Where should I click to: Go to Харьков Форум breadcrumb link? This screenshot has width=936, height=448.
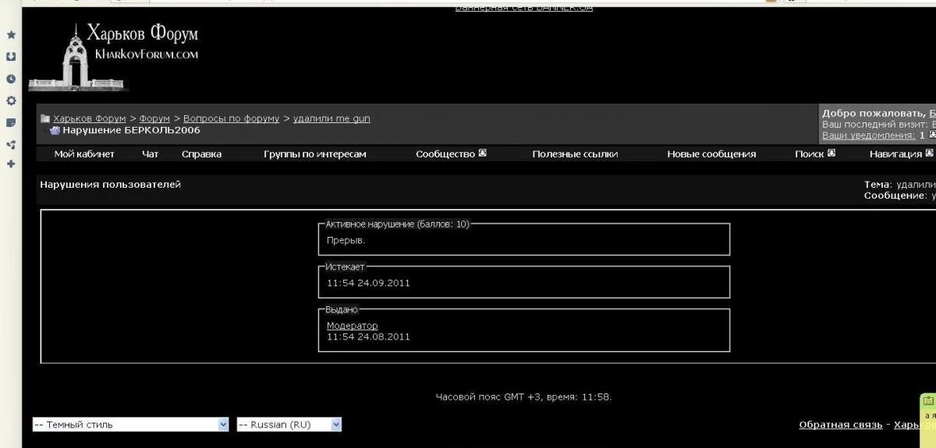click(x=90, y=118)
